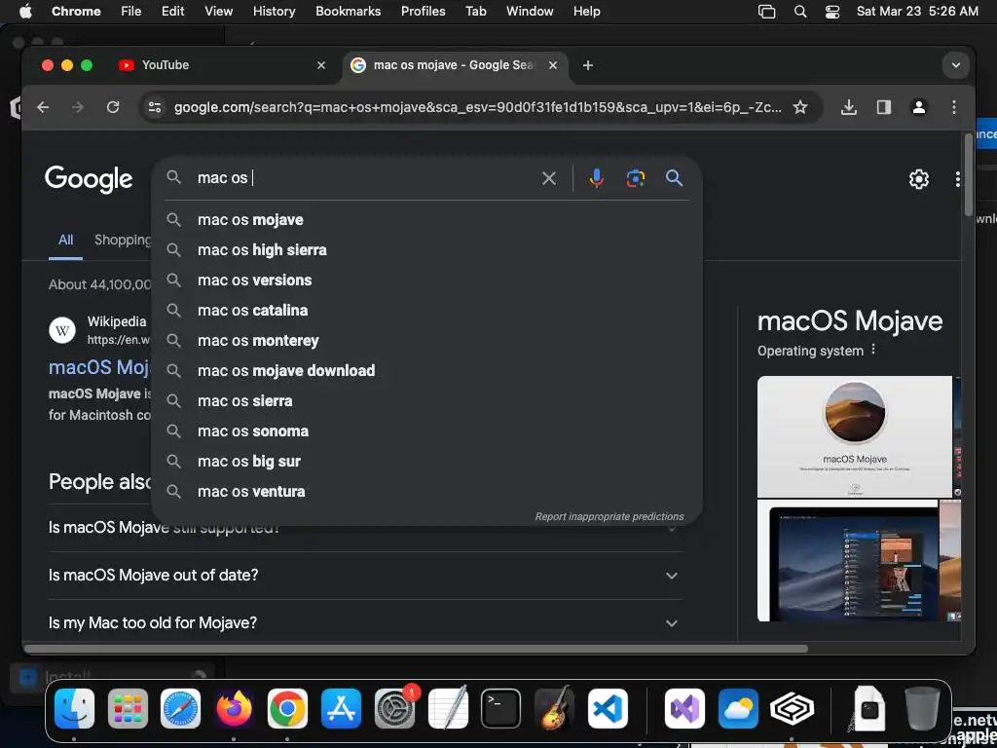Launch GarageBand from the Dock

coord(554,709)
